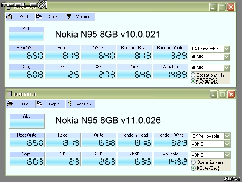
Task: Click Print toolbar label in top window
Action: [x=23, y=17]
